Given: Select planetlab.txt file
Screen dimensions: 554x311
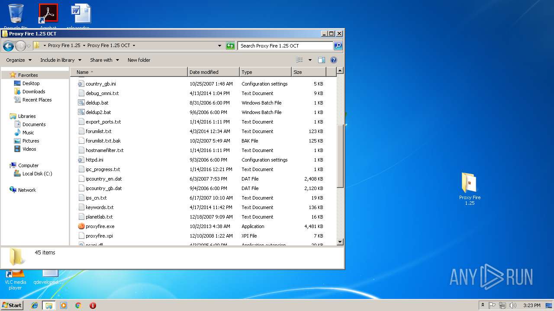Looking at the screenshot, I should click(99, 217).
